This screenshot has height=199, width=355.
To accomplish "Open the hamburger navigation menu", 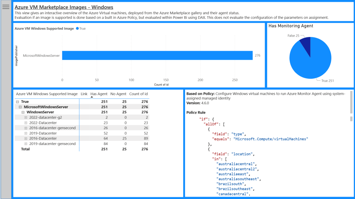I will coord(6,7).
